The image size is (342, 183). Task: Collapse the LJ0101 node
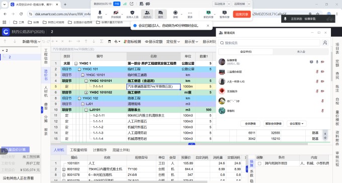click(x=86, y=110)
